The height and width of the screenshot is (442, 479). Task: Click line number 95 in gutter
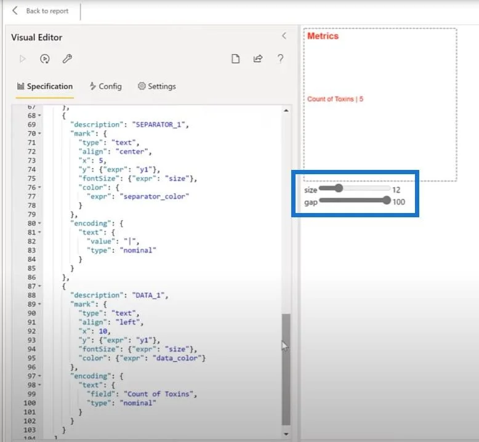(x=32, y=358)
